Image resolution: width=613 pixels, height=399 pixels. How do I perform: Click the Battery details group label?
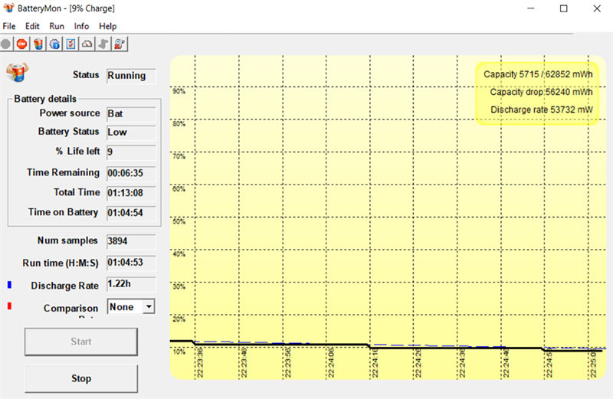tap(45, 99)
